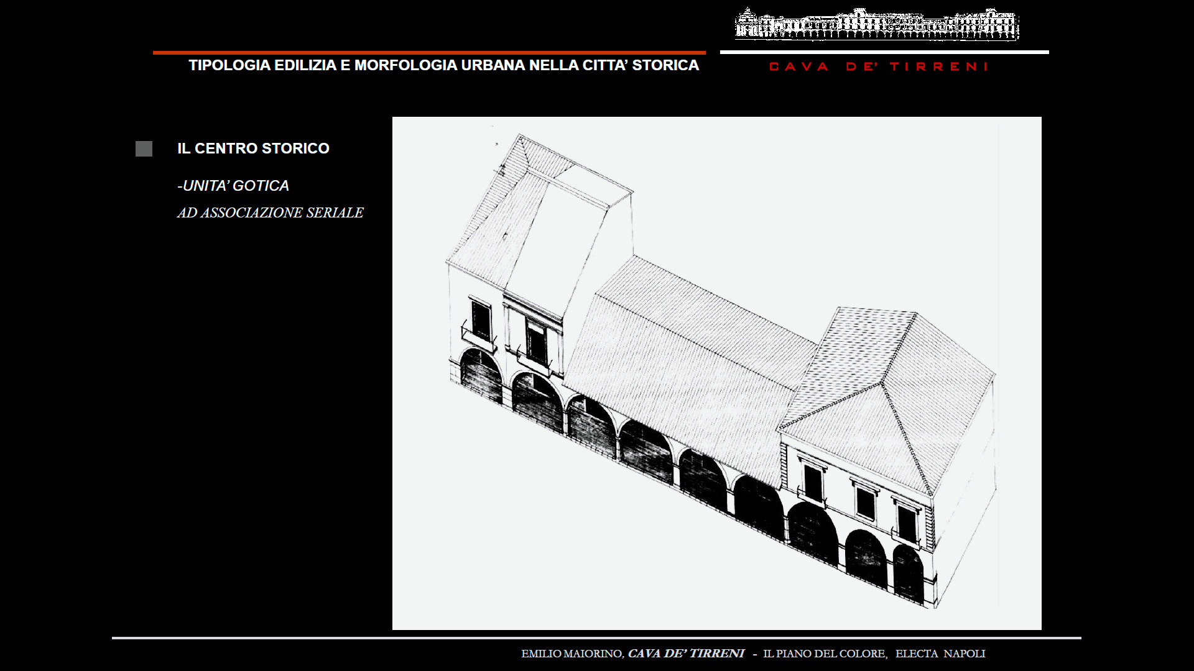The height and width of the screenshot is (671, 1194).
Task: Click the orange line above the title
Action: (x=429, y=53)
